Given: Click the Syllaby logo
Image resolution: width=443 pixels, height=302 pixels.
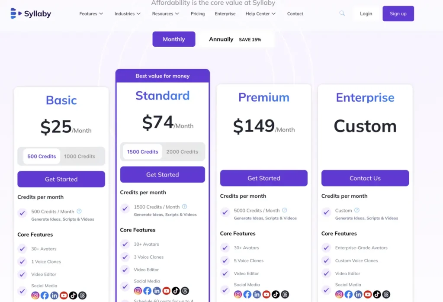Looking at the screenshot, I should coord(30,13).
